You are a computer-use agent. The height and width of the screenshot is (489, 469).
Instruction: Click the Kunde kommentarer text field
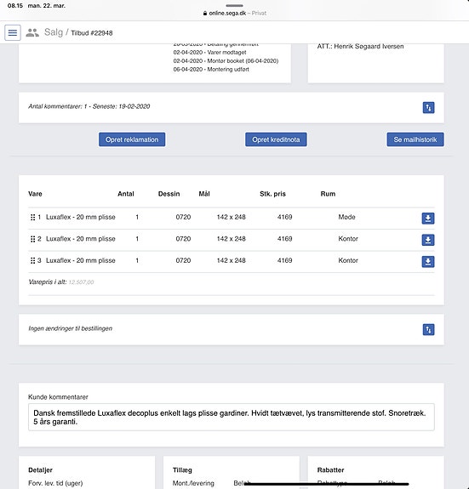tap(232, 418)
